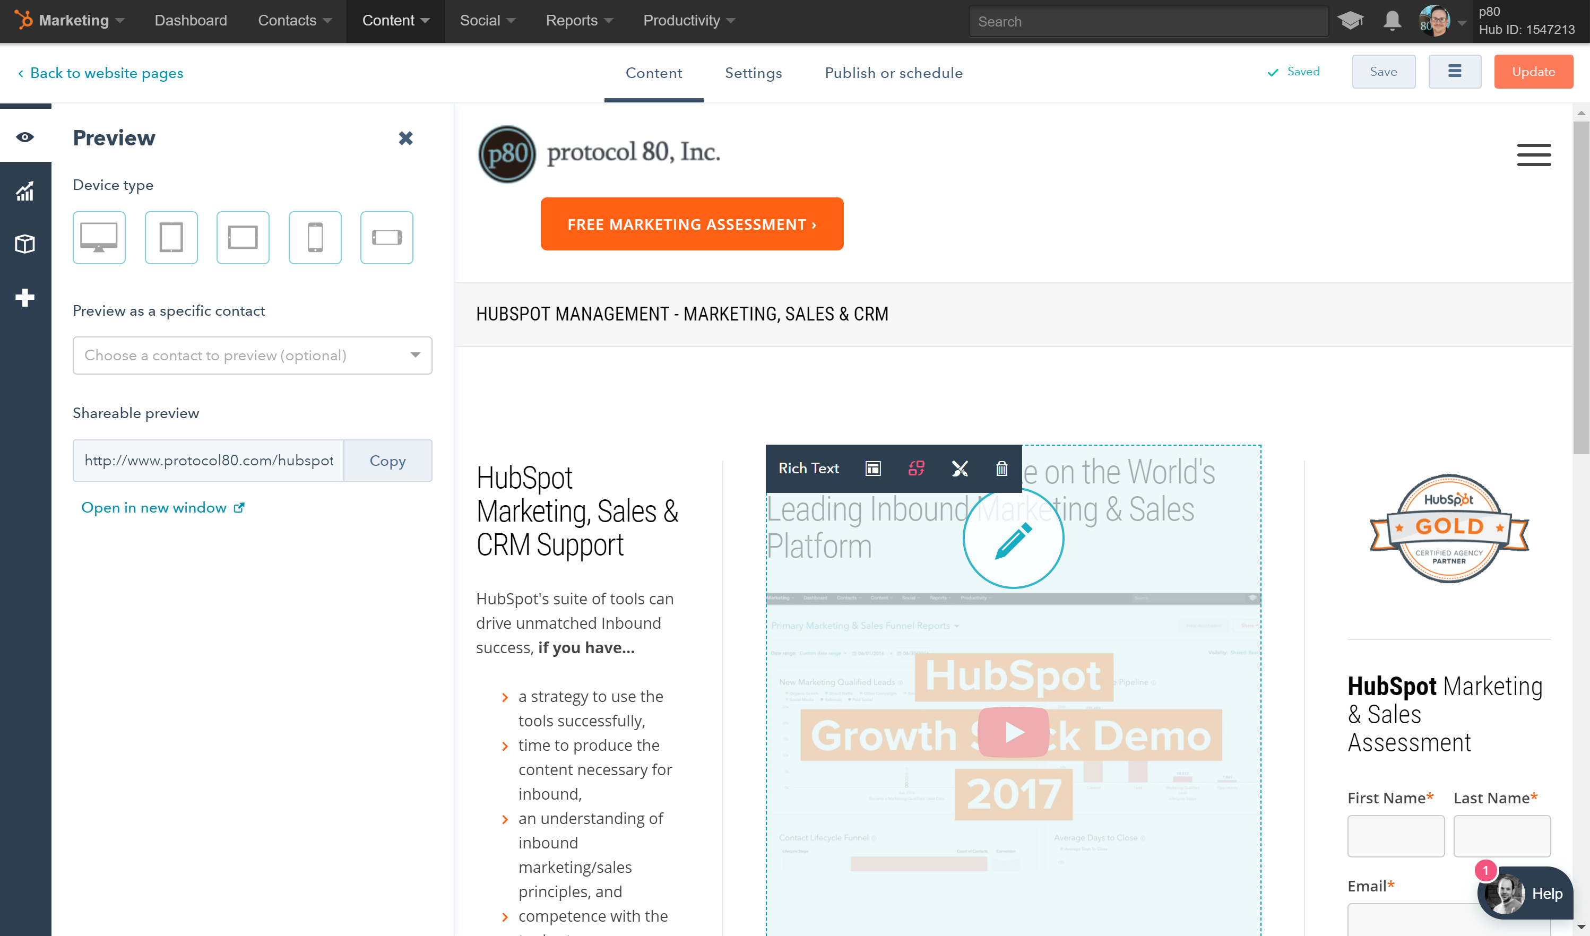Select the portrait mobile phone preview

point(315,237)
